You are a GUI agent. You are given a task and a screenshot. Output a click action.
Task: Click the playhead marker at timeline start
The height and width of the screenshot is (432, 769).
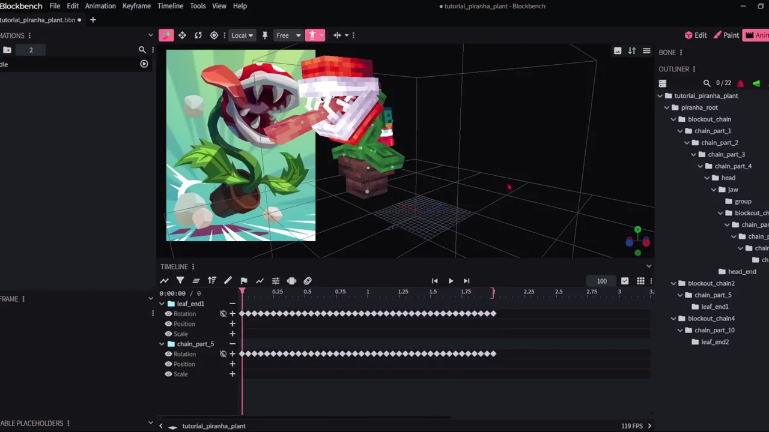click(242, 292)
